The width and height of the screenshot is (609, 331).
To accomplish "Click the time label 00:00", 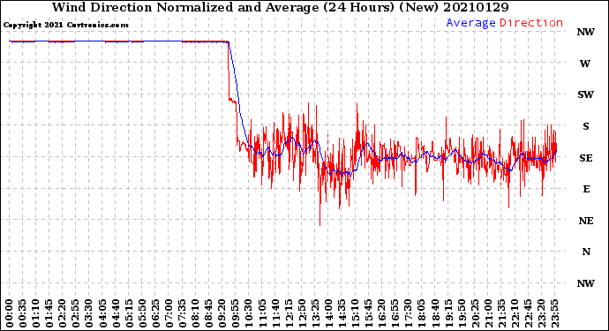I will (10, 313).
